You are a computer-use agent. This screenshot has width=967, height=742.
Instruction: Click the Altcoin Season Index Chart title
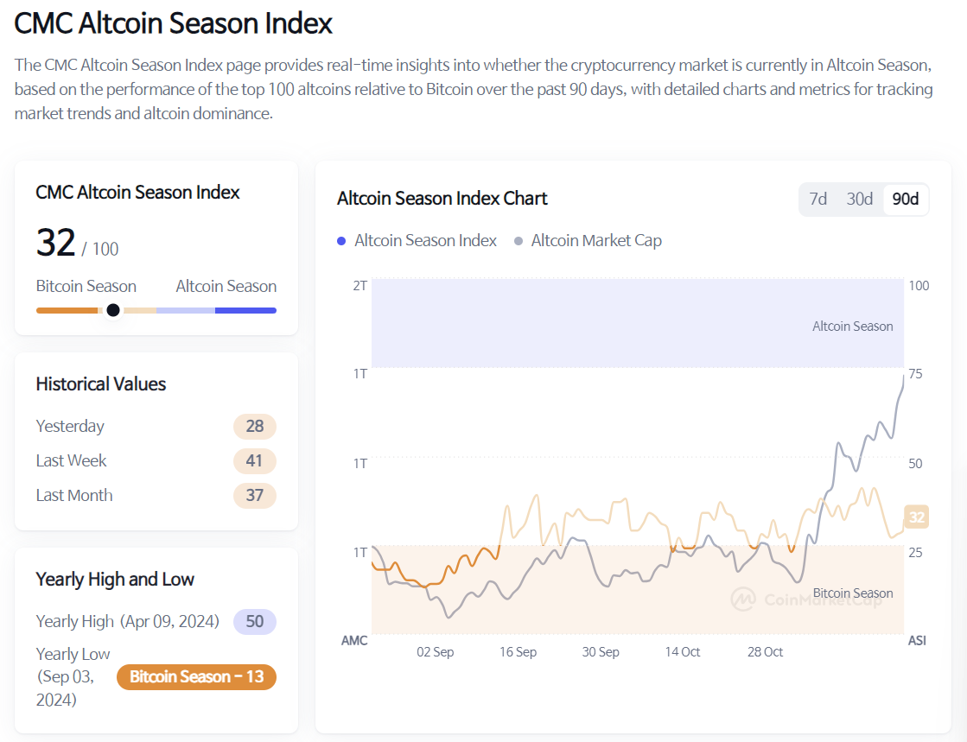pyautogui.click(x=442, y=199)
